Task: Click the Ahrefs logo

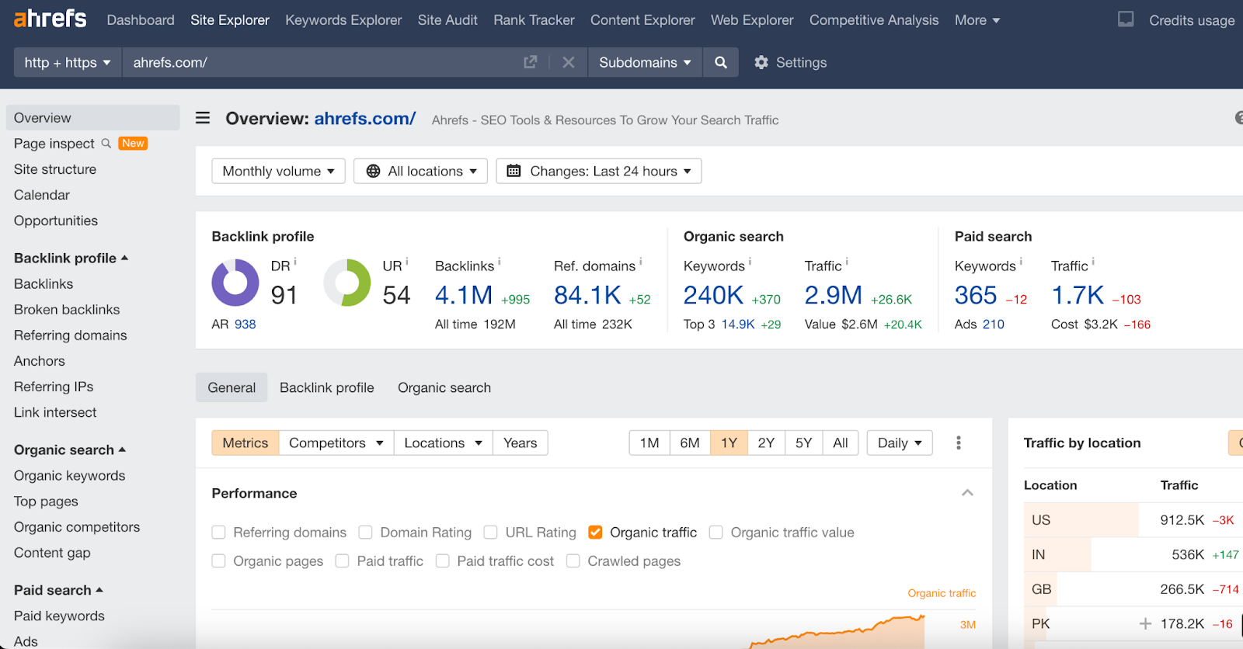Action: (x=50, y=19)
